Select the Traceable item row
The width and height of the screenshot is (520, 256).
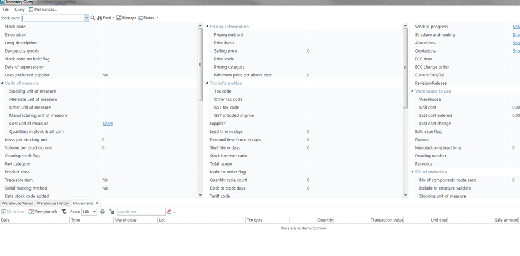pos(101,180)
